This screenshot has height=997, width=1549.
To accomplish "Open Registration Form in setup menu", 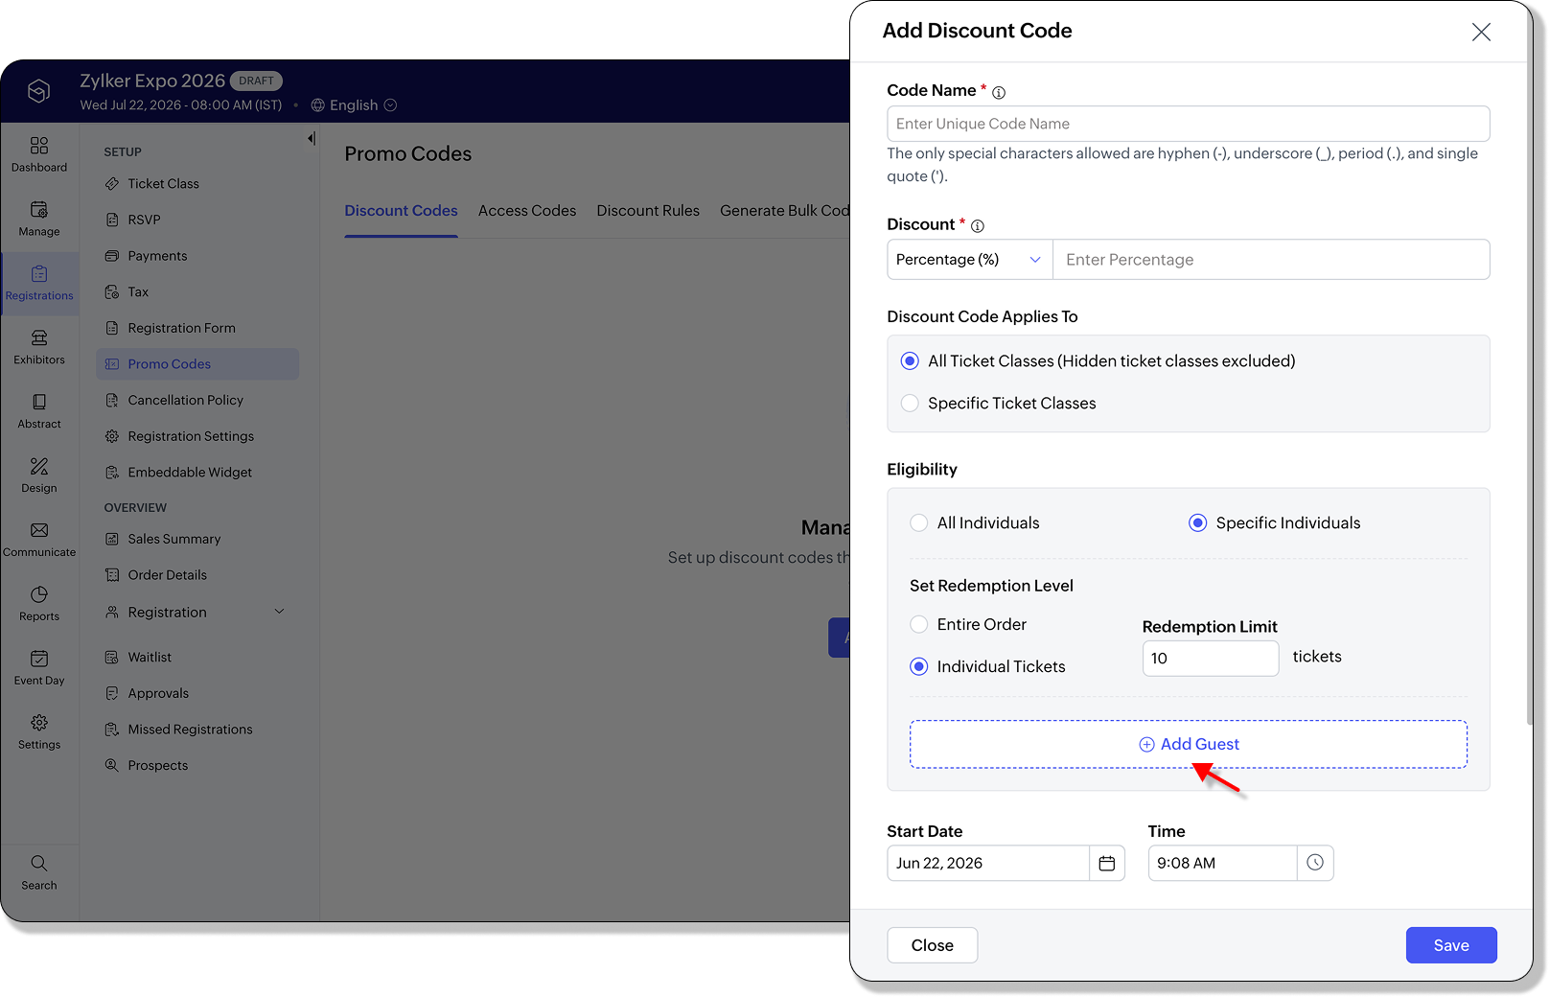I will pos(181,328).
